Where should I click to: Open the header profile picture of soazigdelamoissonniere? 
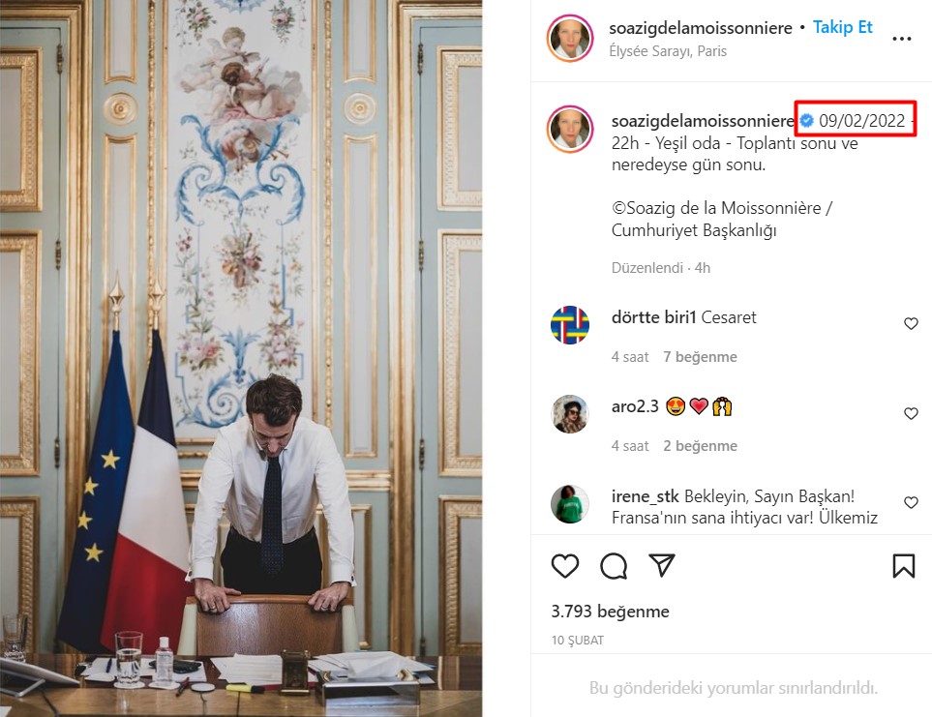[x=570, y=39]
